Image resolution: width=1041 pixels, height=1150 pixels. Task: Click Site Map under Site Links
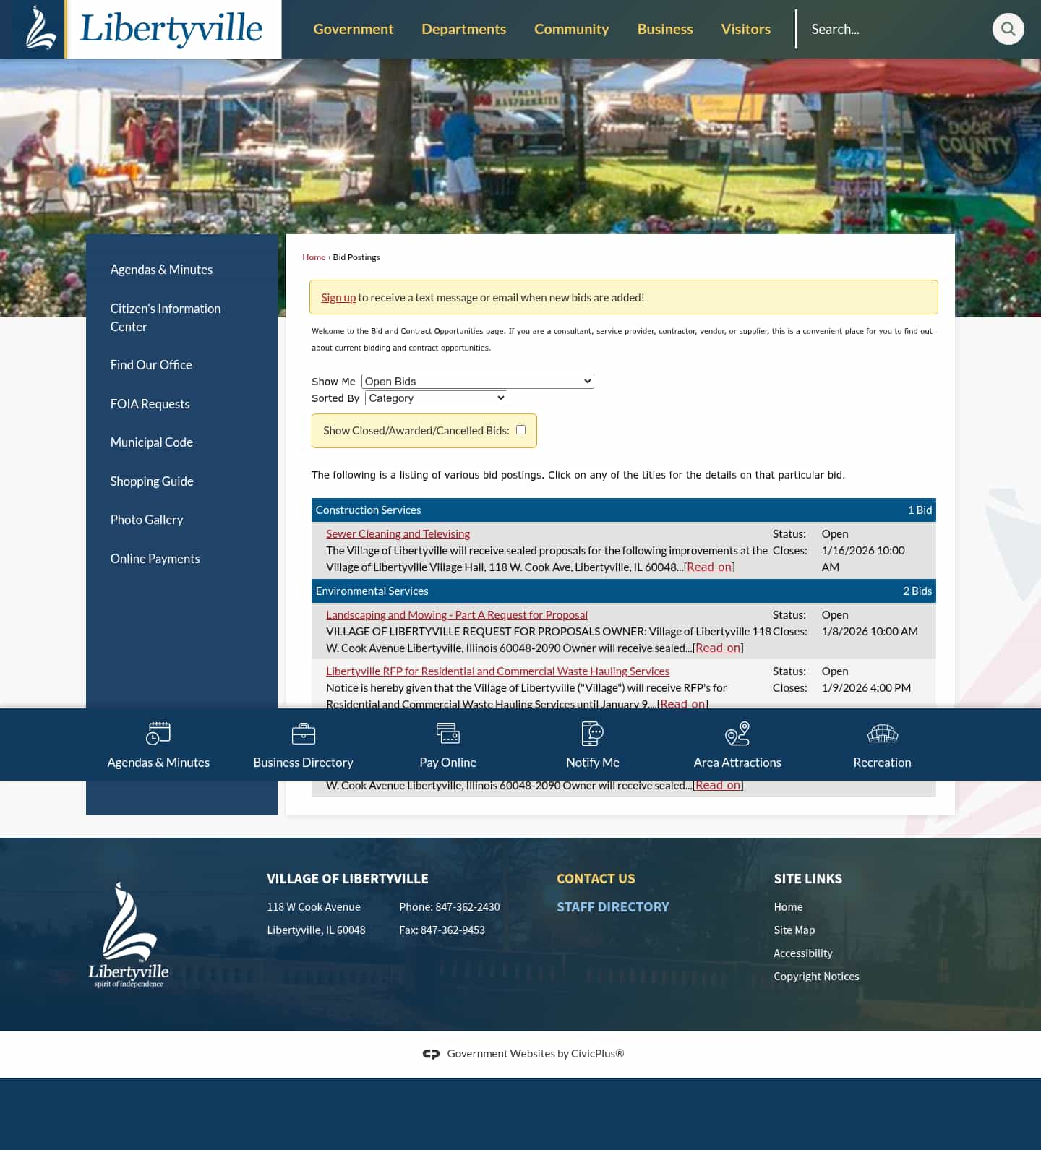(794, 930)
